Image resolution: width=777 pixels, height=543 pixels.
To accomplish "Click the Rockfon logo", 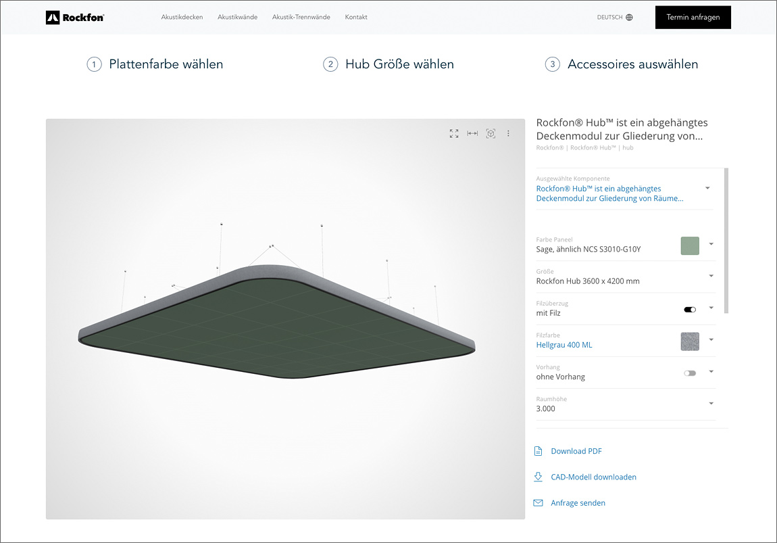I will 75,18.
